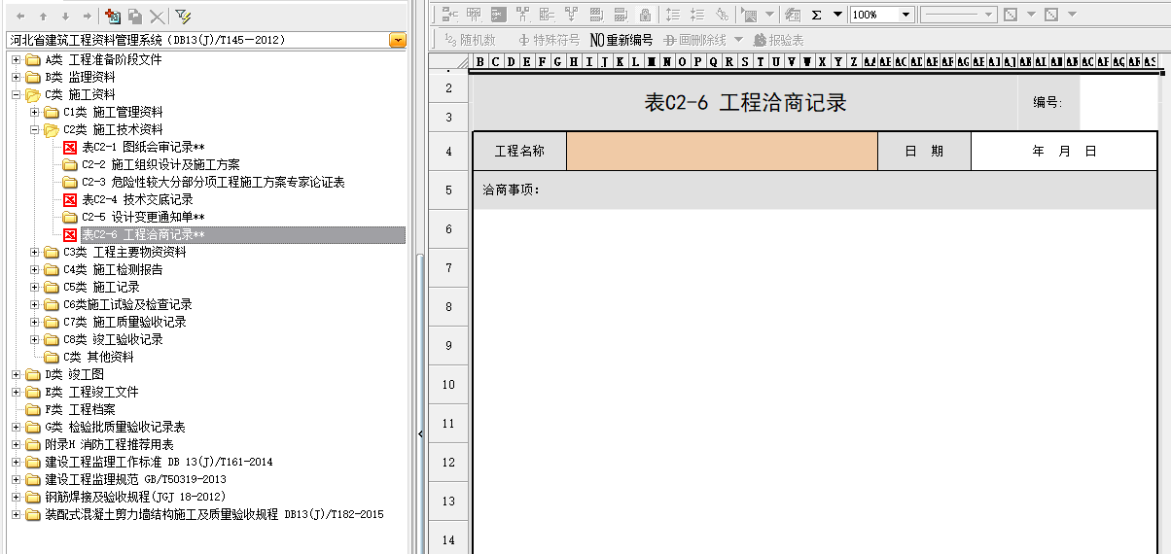Click the orange 工程名称 input cell

pos(721,152)
